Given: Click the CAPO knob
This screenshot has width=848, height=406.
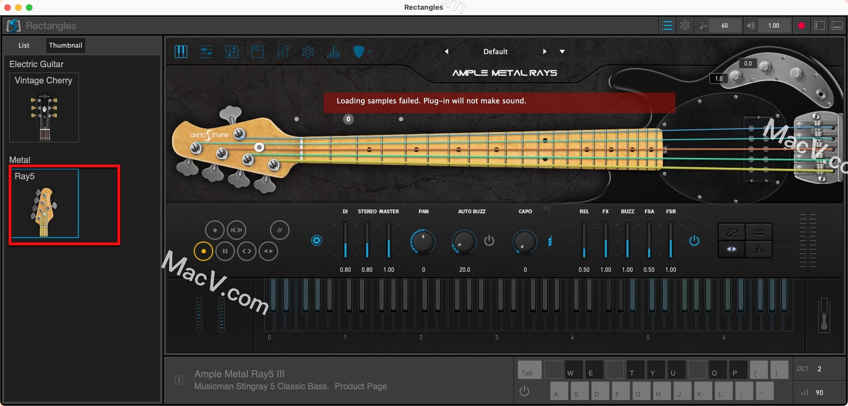Looking at the screenshot, I should [x=525, y=242].
